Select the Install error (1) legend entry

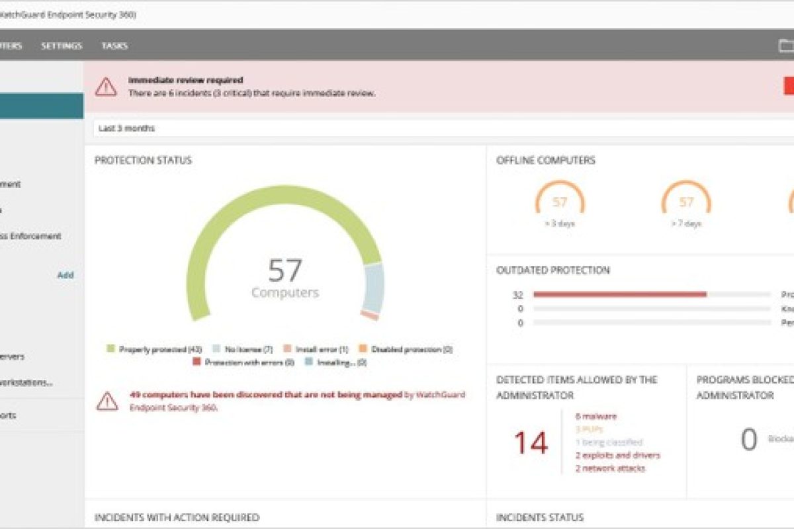pyautogui.click(x=316, y=349)
